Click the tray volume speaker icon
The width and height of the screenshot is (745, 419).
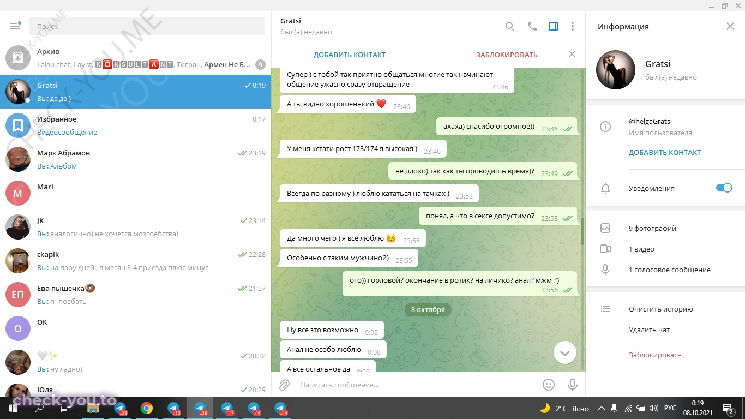point(654,408)
